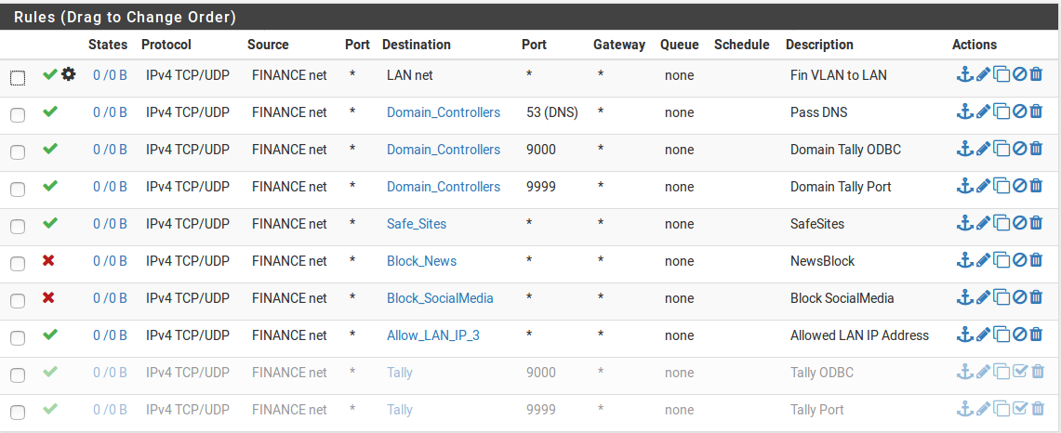
Task: Copy the Domain Tally ODBC rule
Action: pyautogui.click(x=1001, y=149)
